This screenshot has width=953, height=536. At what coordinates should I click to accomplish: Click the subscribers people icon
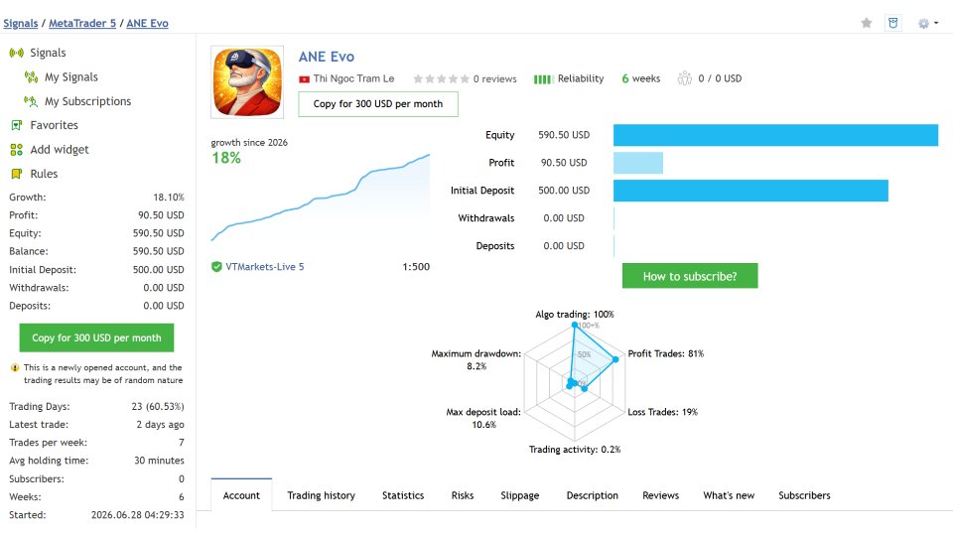[685, 78]
